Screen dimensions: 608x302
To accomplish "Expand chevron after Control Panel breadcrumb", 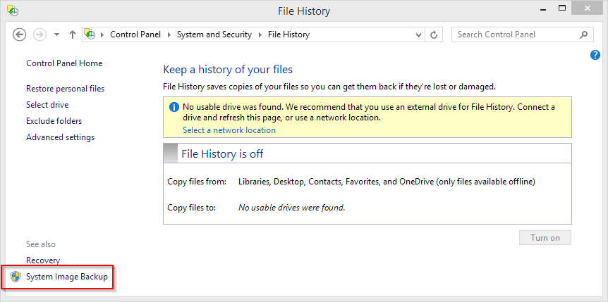I will coord(169,34).
